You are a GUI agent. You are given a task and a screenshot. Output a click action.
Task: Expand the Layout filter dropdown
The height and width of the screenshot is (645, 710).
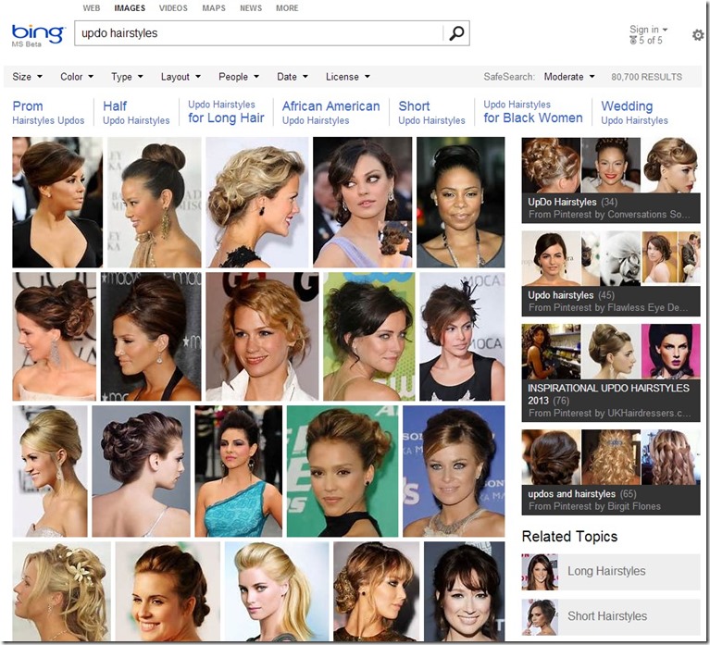(x=181, y=77)
